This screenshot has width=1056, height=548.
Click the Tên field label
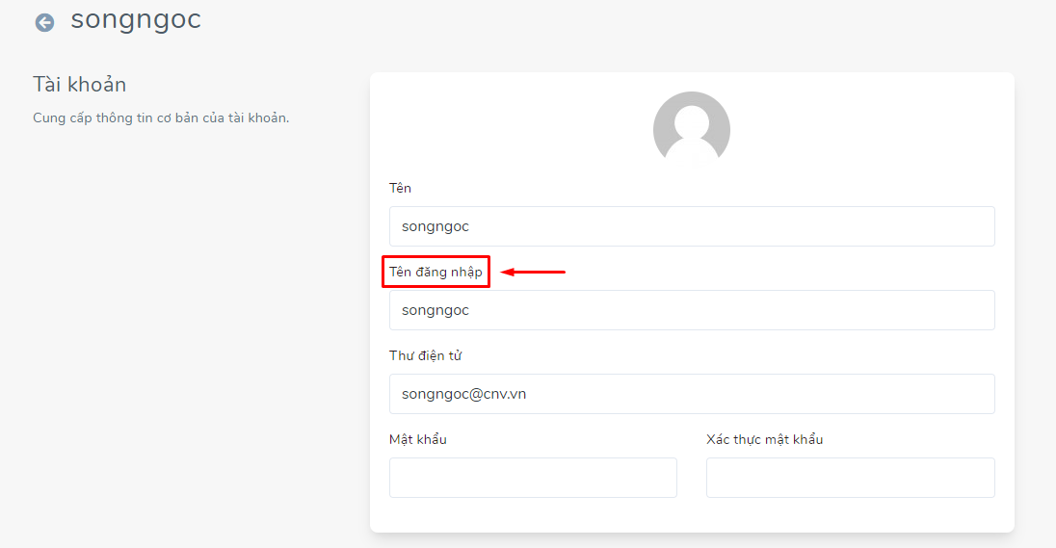coord(400,188)
